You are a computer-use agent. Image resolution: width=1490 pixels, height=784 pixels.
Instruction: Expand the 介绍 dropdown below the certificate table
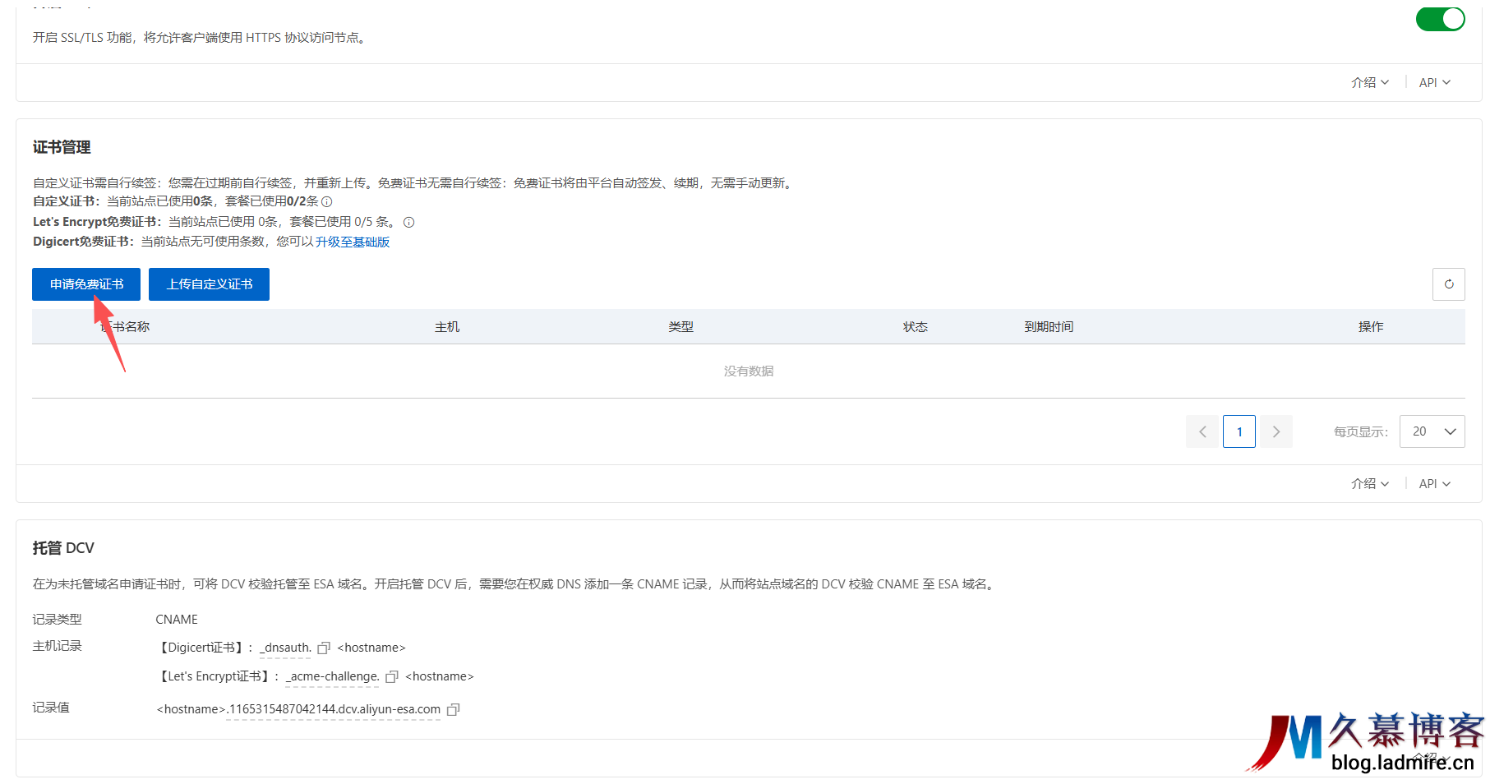tap(1368, 484)
